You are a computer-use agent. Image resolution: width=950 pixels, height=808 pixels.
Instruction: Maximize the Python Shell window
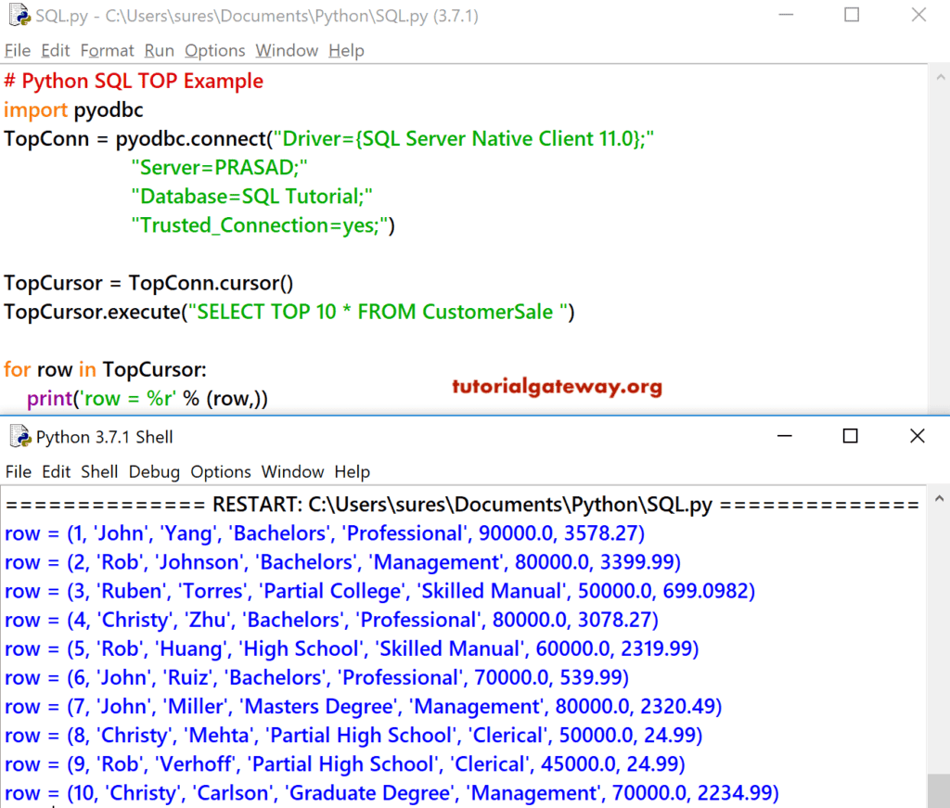click(850, 436)
